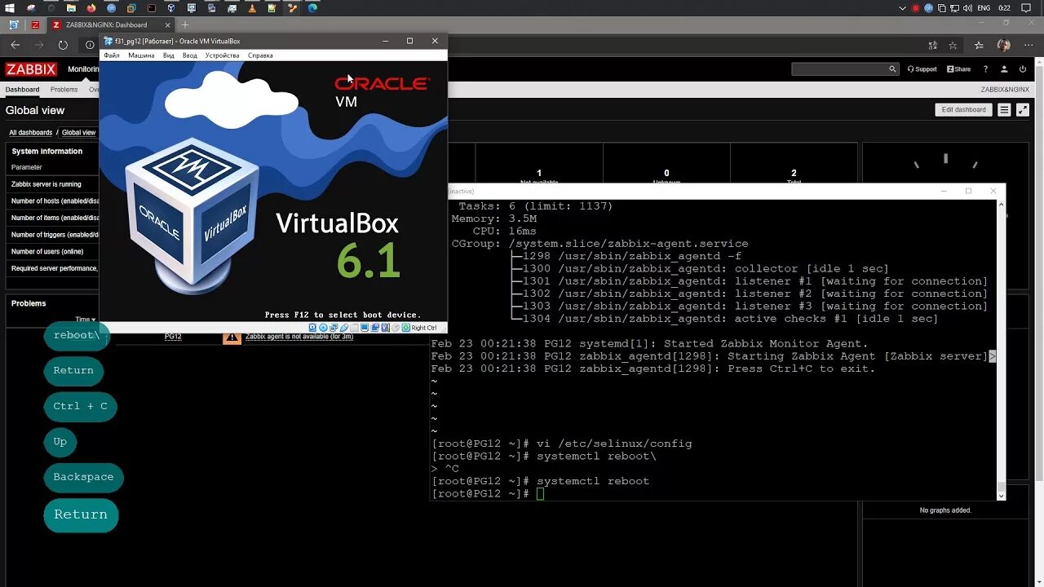Click the 'No graphs added.' text
This screenshot has height=587, width=1044.
pos(945,510)
